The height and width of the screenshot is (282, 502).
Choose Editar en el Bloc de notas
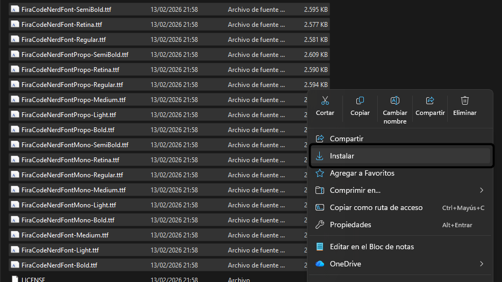pos(400,247)
